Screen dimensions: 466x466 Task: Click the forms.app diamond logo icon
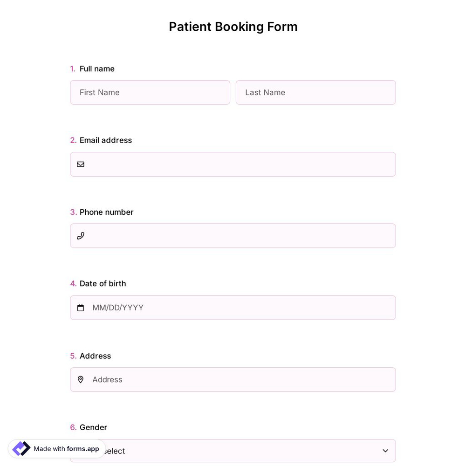21,448
